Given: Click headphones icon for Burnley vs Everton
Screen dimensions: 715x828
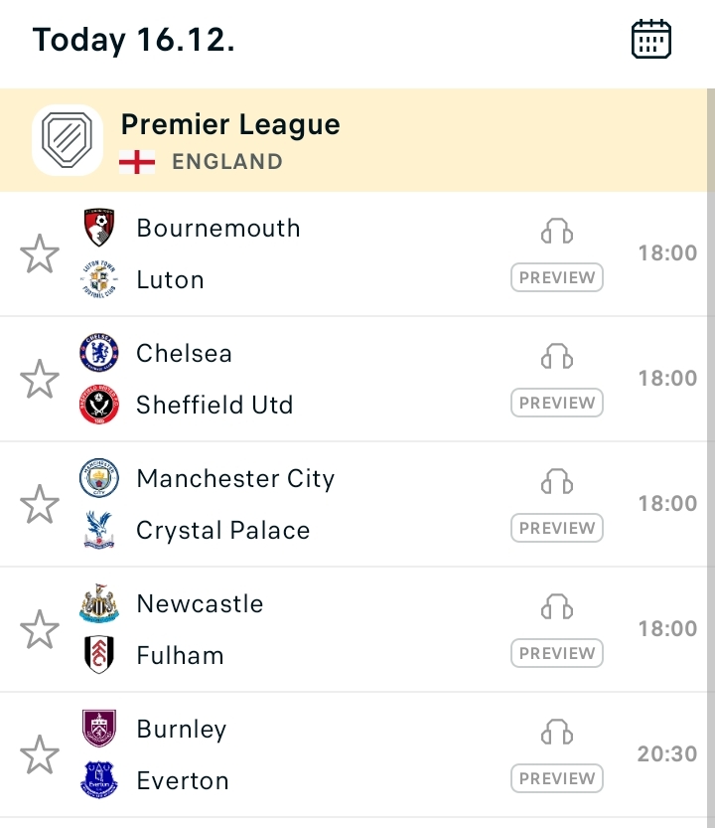Looking at the screenshot, I should pyautogui.click(x=557, y=732).
